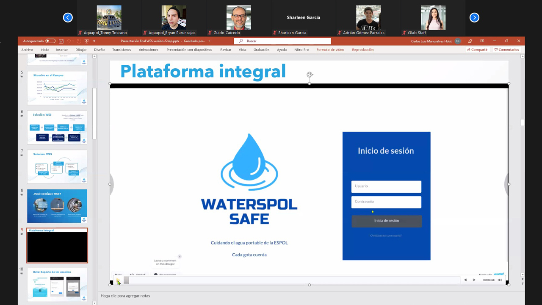Open the Revisar tab
542x305 pixels.
[226, 50]
